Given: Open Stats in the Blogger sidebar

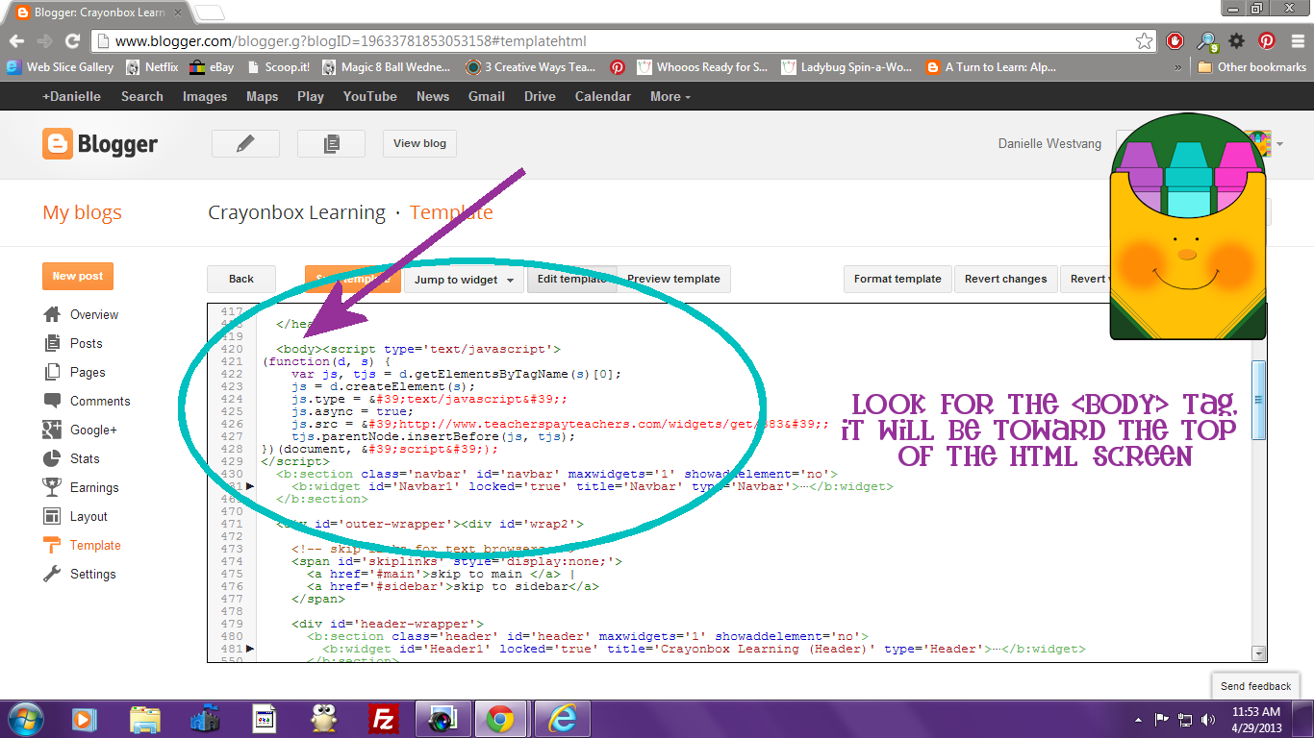Looking at the screenshot, I should pos(85,458).
